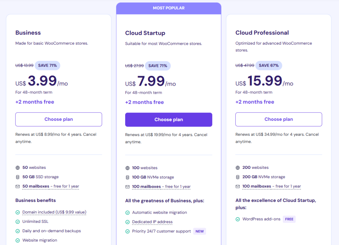Click checkmark beside Daily and on-demand backups
Viewport: 339px width, 245px height.
point(18,231)
